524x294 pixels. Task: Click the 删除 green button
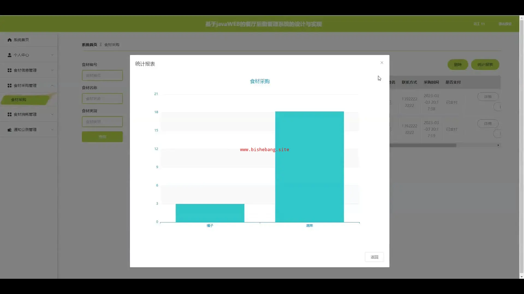point(458,65)
